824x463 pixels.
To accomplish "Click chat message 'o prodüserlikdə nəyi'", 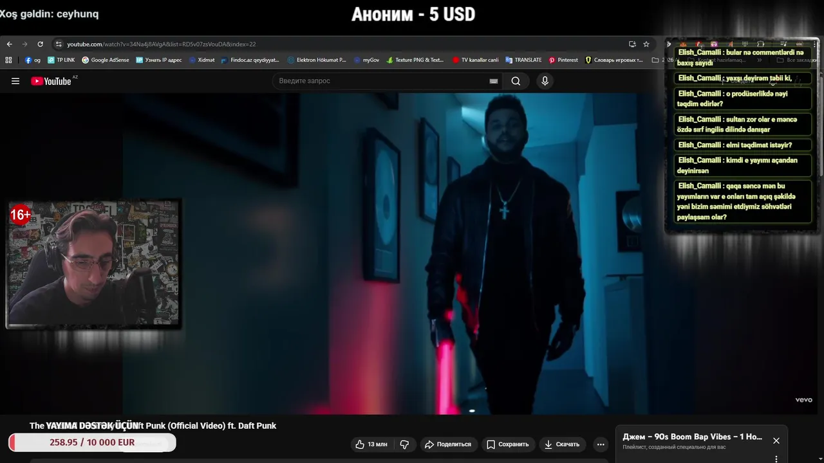I will click(x=743, y=98).
